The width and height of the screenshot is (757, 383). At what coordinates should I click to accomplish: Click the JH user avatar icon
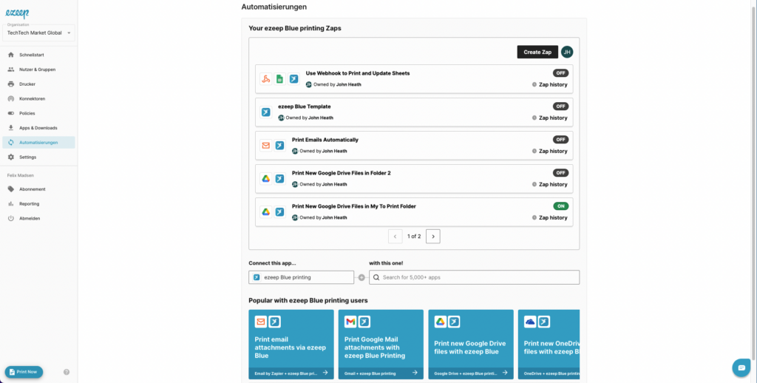coord(567,52)
